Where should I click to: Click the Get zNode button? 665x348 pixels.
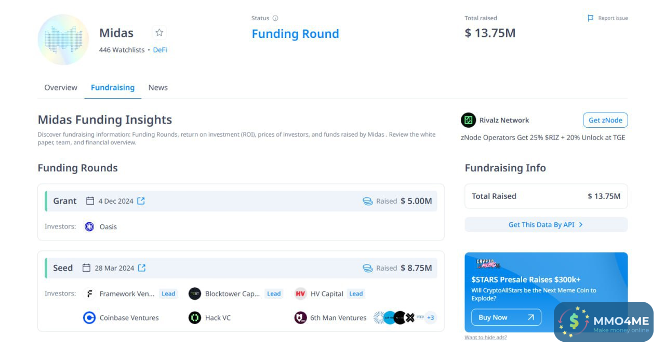(605, 120)
